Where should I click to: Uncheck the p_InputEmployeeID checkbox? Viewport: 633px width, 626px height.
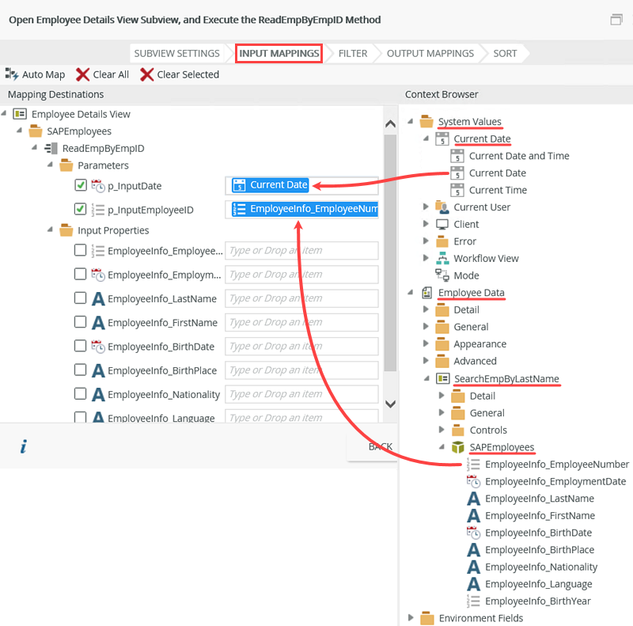tap(80, 210)
